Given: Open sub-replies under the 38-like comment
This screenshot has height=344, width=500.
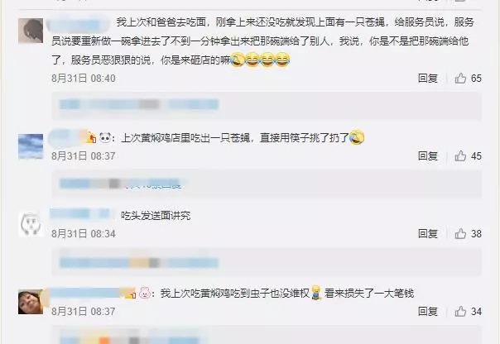Looking at the screenshot, I should (267, 262).
